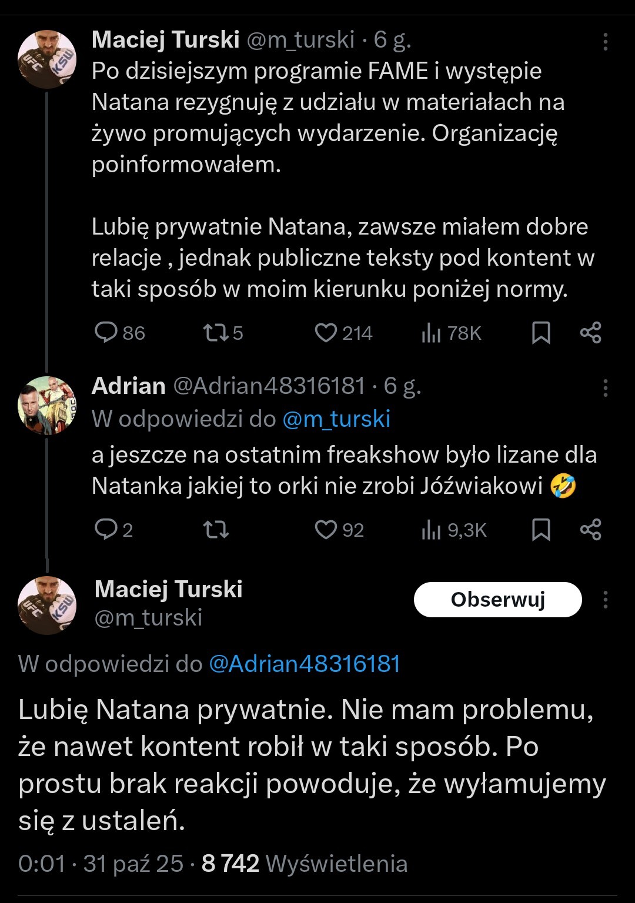The image size is (635, 903).
Task: Reply to Maciej Turski's first tweet
Action: (106, 333)
